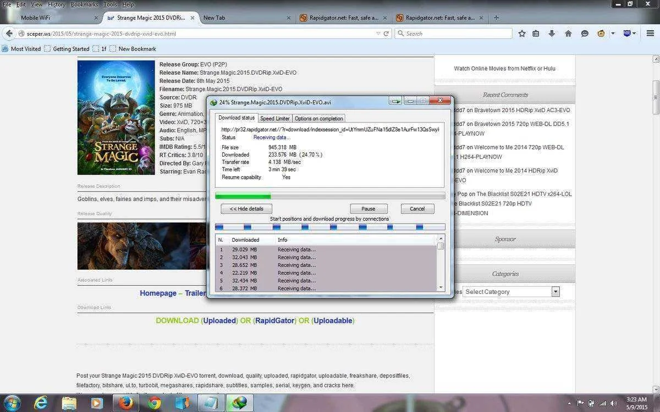
Task: Open the Getting Started bookmark
Action: (67, 49)
